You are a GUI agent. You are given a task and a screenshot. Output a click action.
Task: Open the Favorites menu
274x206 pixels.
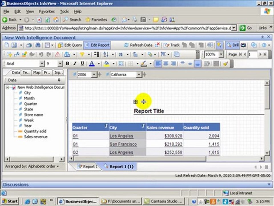[x=47, y=11]
